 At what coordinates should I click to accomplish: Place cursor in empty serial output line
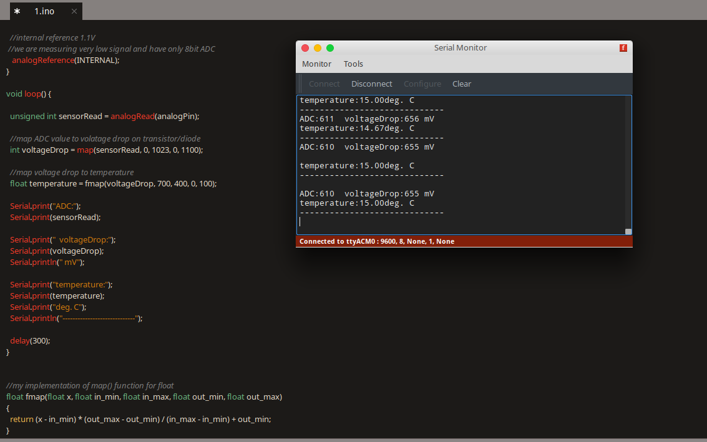pos(374,222)
